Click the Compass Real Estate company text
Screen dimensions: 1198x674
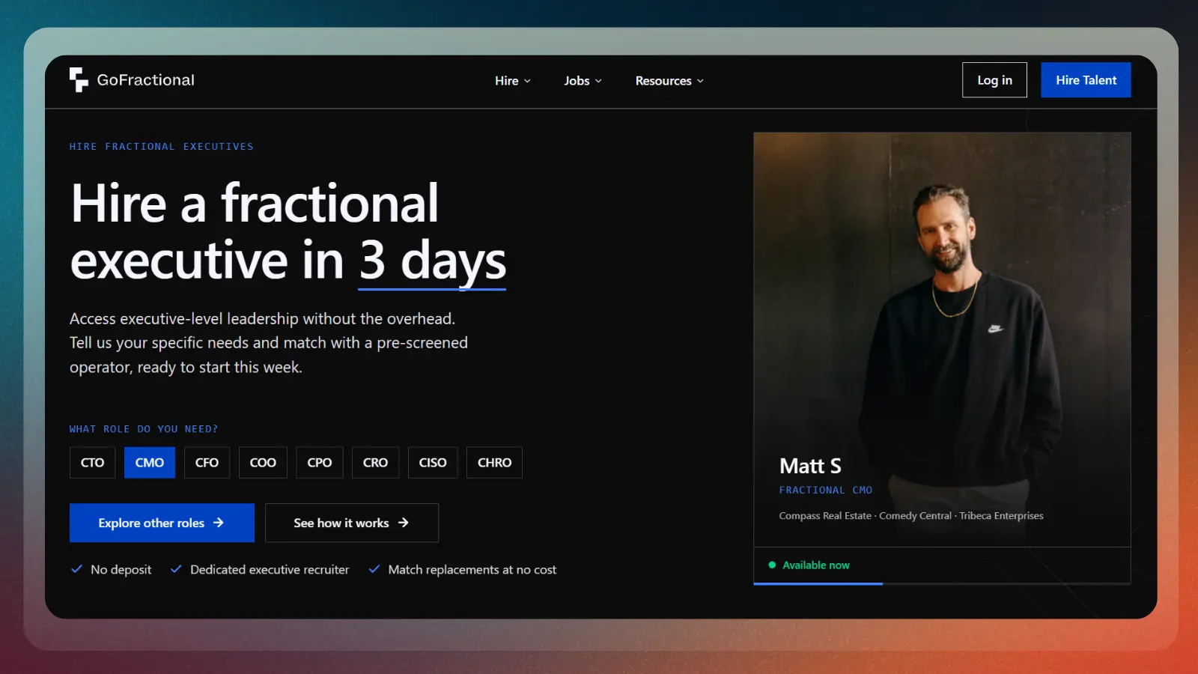coord(825,516)
